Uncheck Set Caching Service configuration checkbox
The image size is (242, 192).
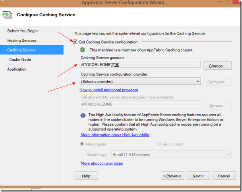point(75,42)
